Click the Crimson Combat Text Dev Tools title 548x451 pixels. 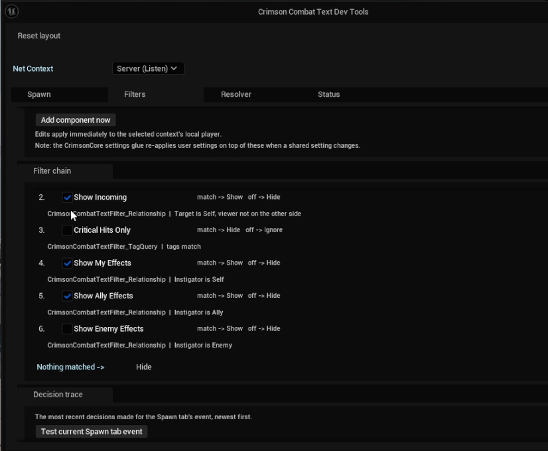[x=313, y=11]
